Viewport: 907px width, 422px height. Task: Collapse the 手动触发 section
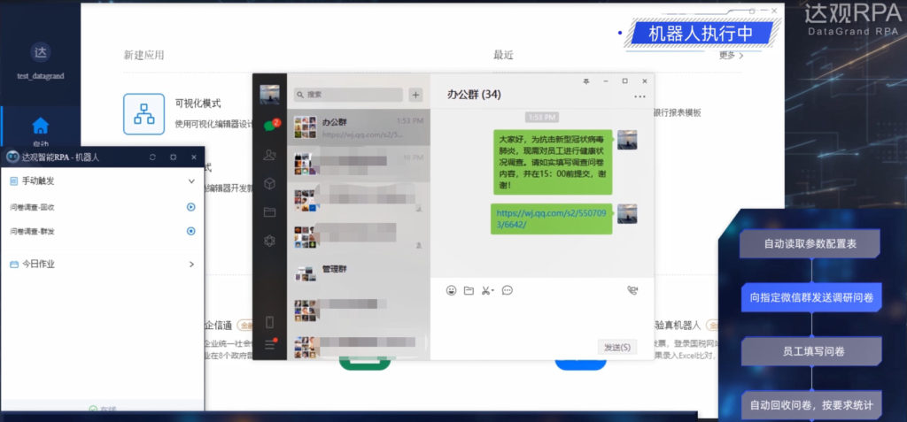[192, 181]
